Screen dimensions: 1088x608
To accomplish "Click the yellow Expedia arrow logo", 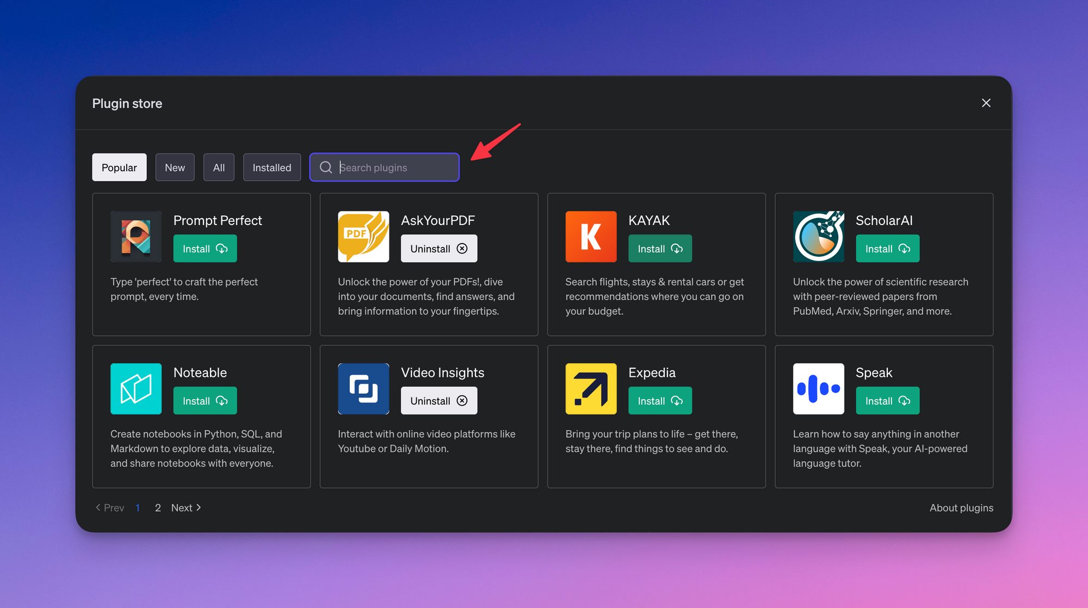I will click(x=591, y=389).
